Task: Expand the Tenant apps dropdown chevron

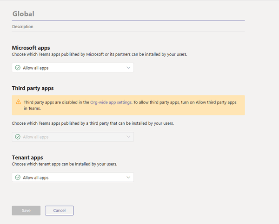Action: click(128, 177)
